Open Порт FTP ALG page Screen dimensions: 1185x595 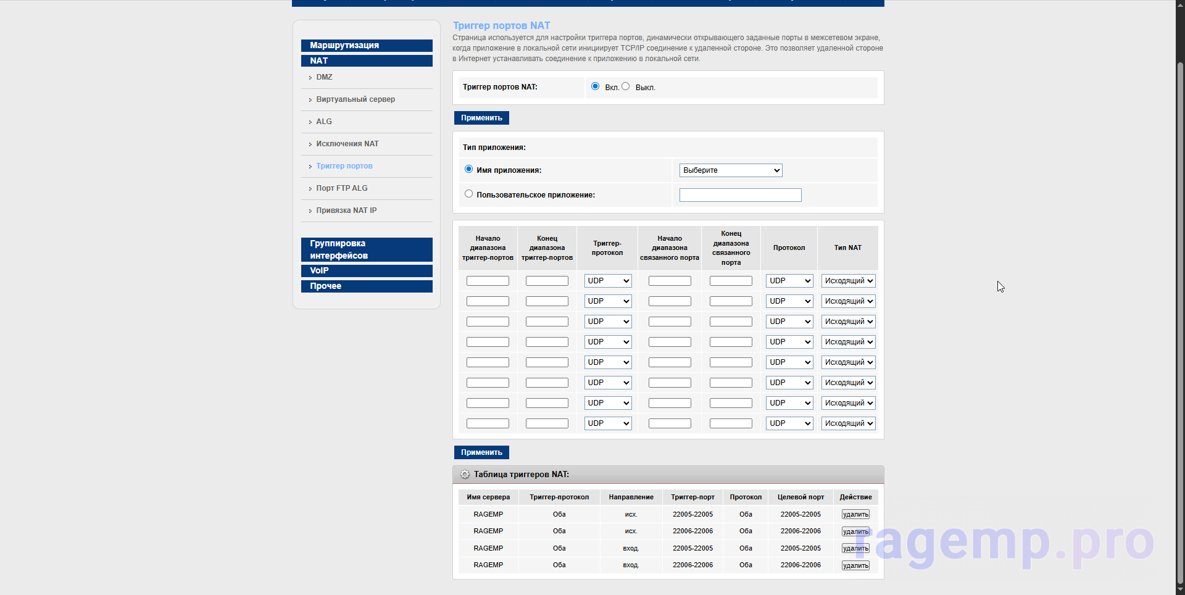coord(342,188)
